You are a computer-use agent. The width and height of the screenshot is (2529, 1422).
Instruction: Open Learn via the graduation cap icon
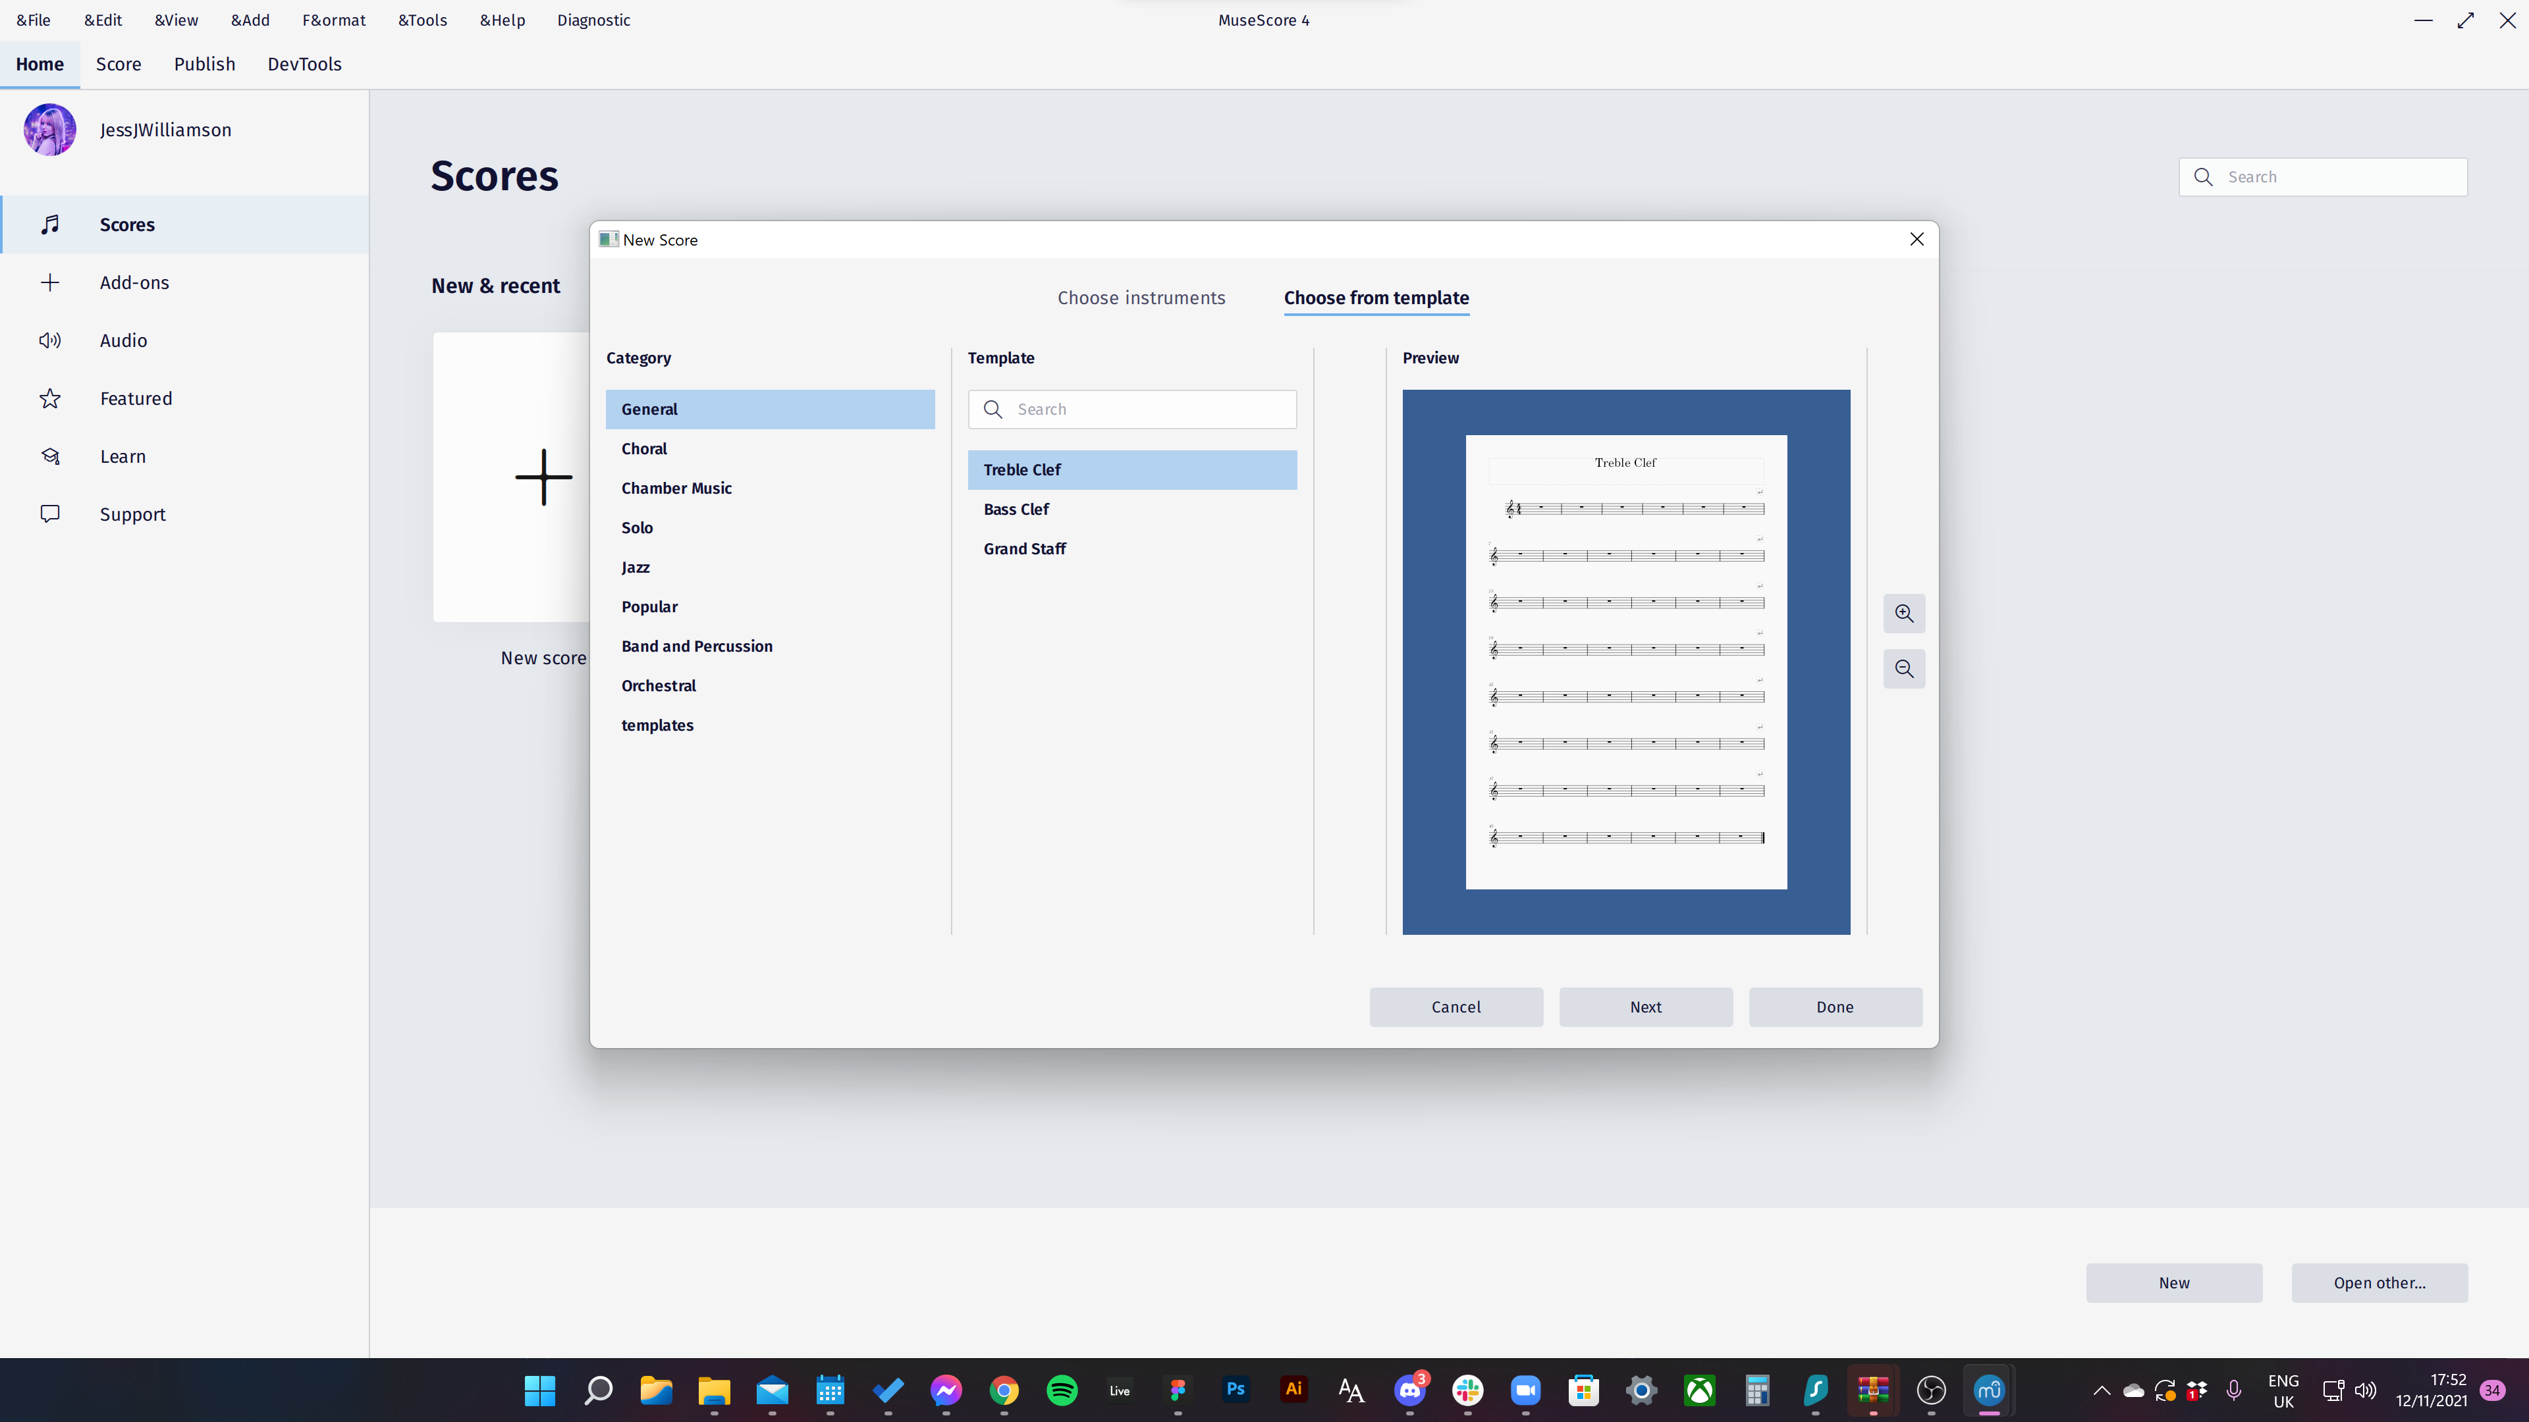pyautogui.click(x=50, y=456)
